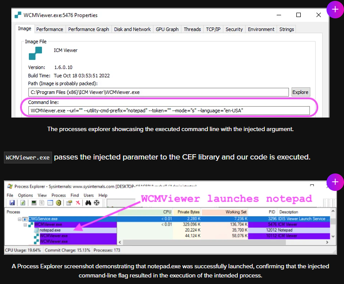Click the horizontal scrollbar right arrow

point(327,242)
